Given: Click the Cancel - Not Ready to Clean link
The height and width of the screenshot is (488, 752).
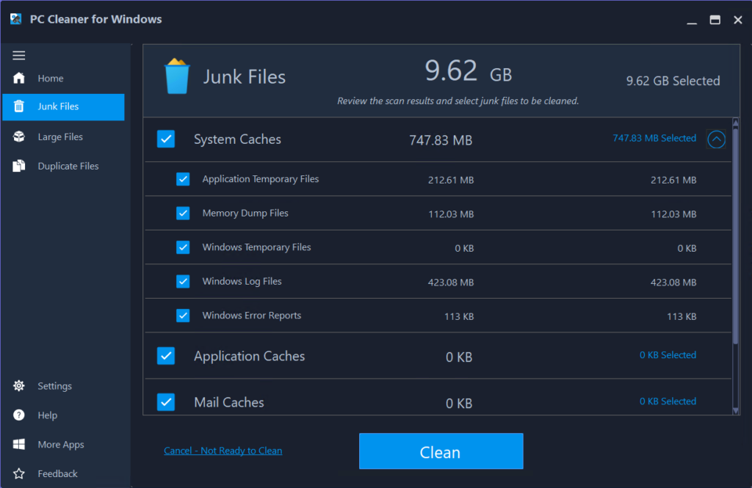Looking at the screenshot, I should [x=223, y=450].
